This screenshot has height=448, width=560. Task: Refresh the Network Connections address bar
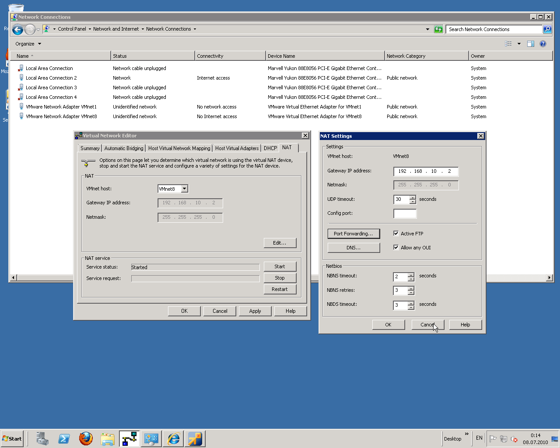pyautogui.click(x=438, y=29)
